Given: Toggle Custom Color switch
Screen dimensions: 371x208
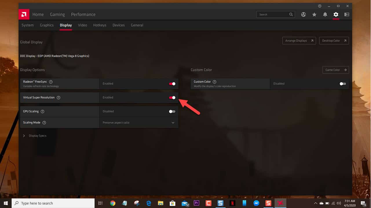Looking at the screenshot, I should [343, 84].
